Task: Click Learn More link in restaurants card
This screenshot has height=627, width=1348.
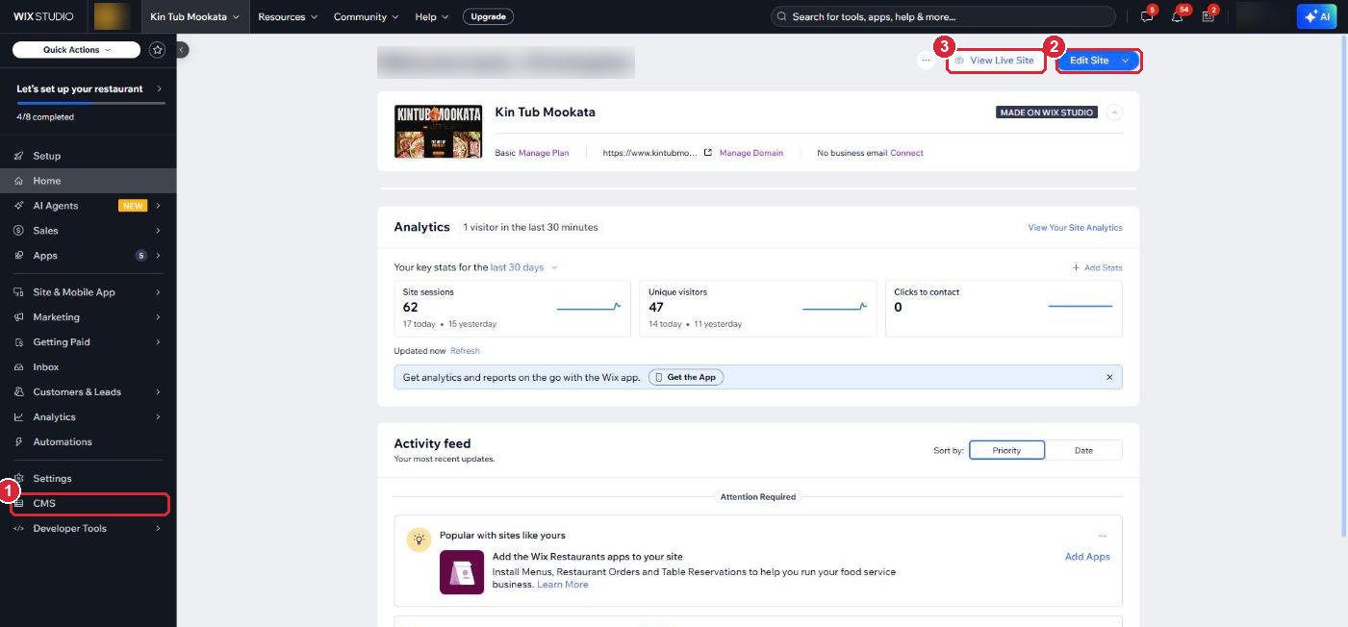Action: (x=563, y=585)
